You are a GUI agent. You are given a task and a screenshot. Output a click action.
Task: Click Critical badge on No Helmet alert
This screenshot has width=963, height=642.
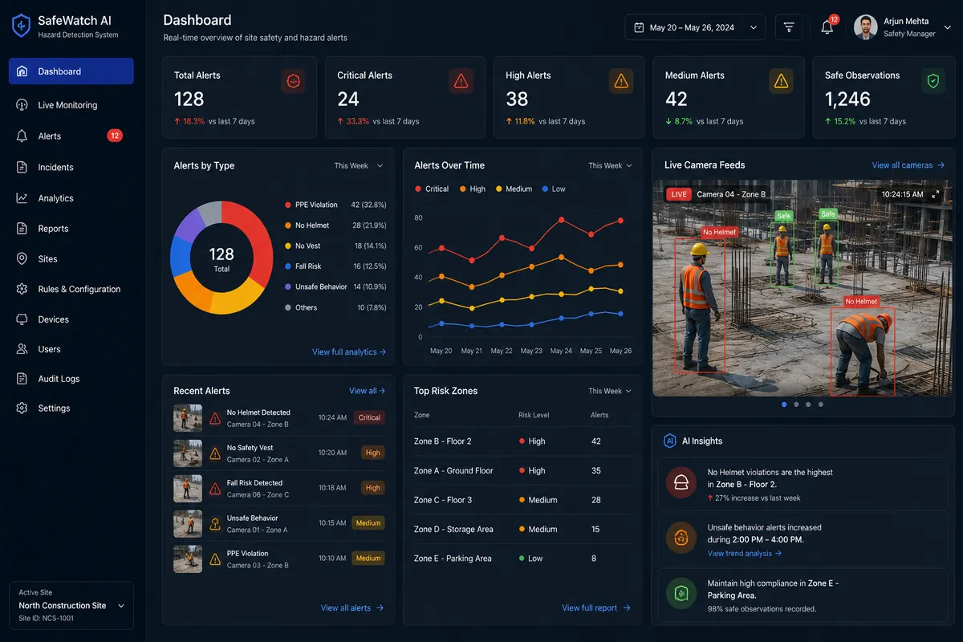[369, 418]
